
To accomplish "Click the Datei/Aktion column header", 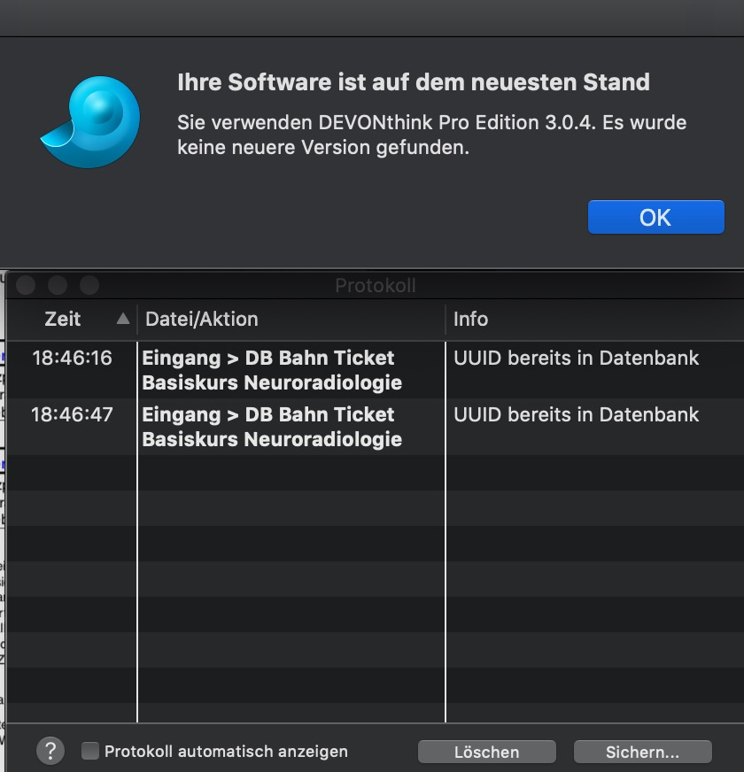I will (x=202, y=319).
